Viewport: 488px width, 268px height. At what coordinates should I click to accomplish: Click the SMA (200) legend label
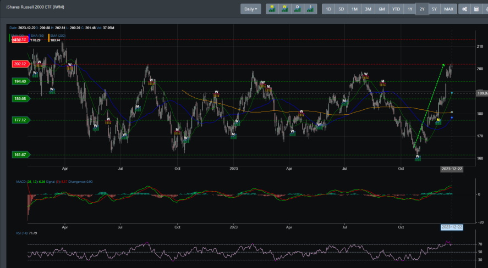coord(58,36)
